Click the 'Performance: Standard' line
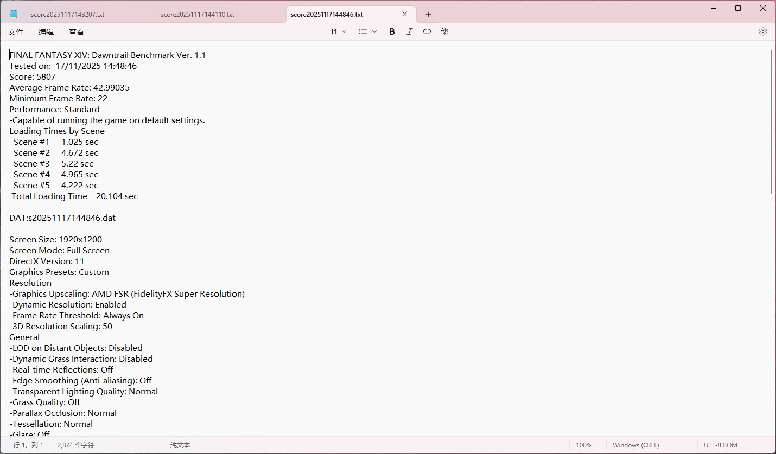The width and height of the screenshot is (776, 454). (x=54, y=109)
